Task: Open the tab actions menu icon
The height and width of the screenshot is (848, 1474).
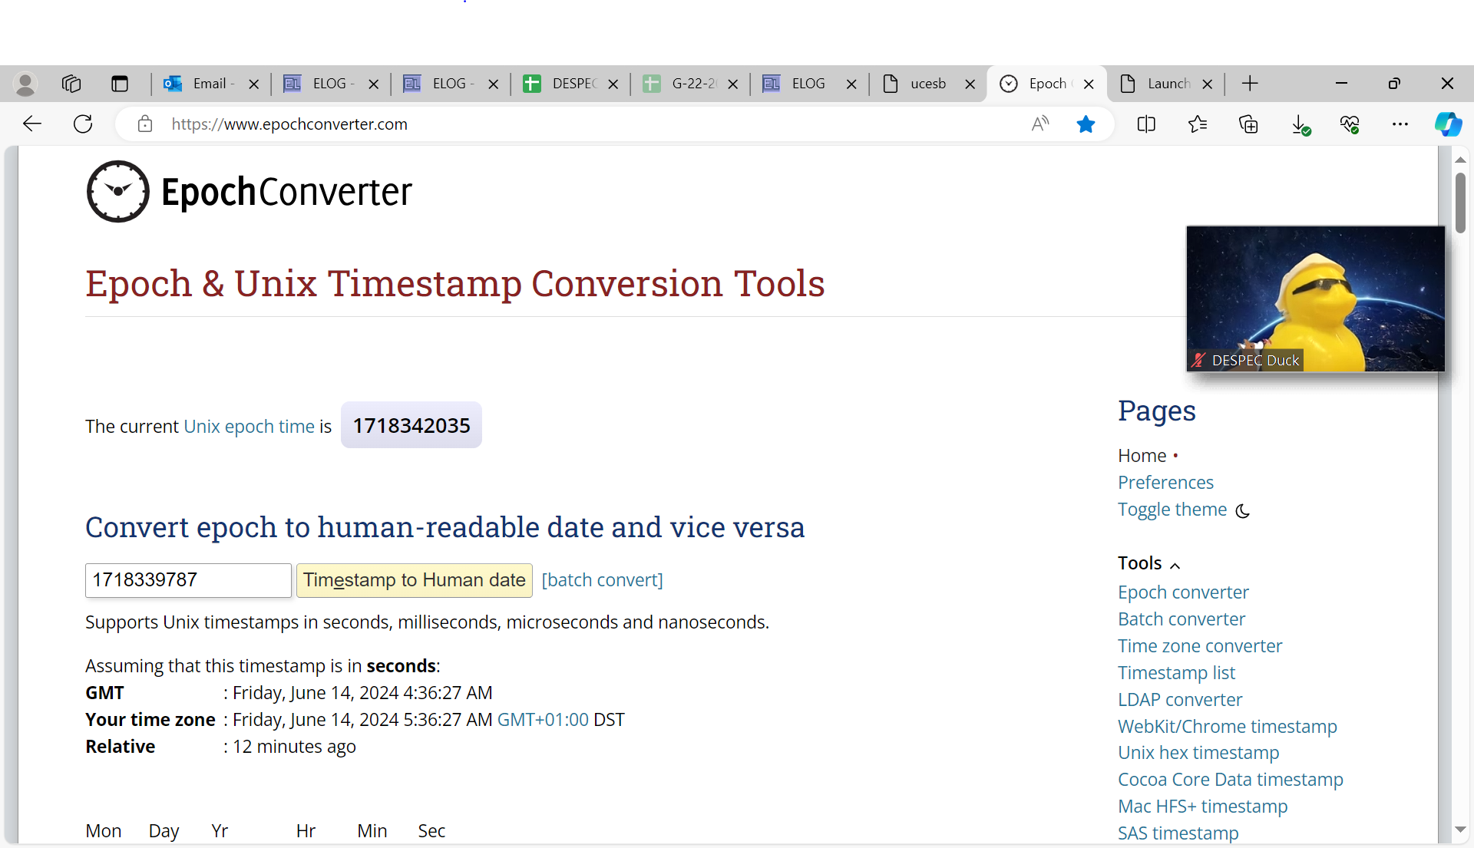Action: tap(120, 84)
